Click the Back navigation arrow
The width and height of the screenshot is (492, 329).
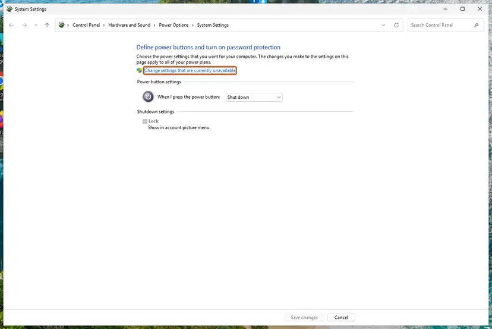[x=11, y=25]
